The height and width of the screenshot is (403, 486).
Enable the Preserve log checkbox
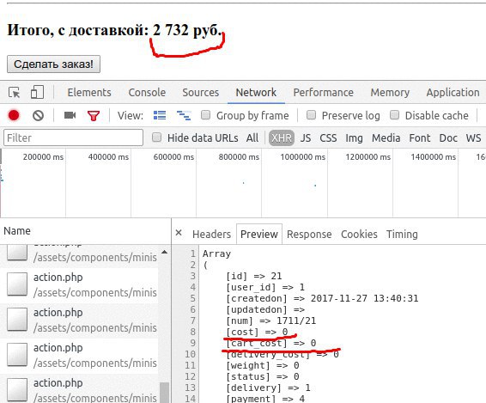[311, 115]
